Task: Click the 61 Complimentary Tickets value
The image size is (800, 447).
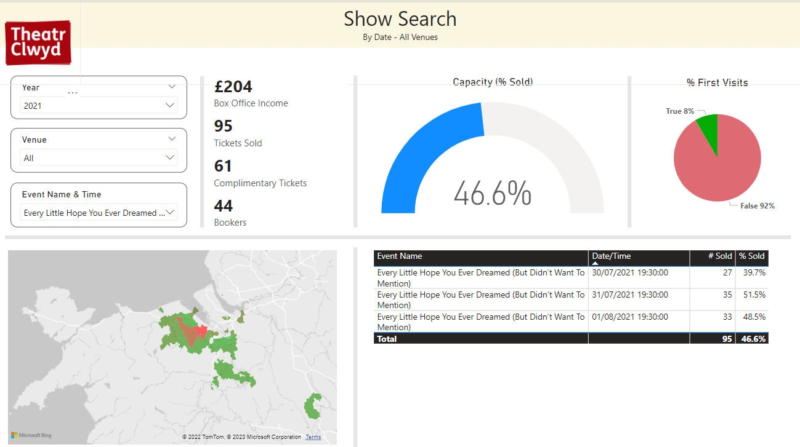Action: click(x=223, y=166)
